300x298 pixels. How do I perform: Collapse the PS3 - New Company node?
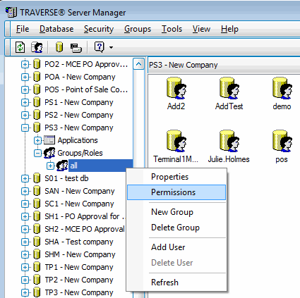pos(25,128)
